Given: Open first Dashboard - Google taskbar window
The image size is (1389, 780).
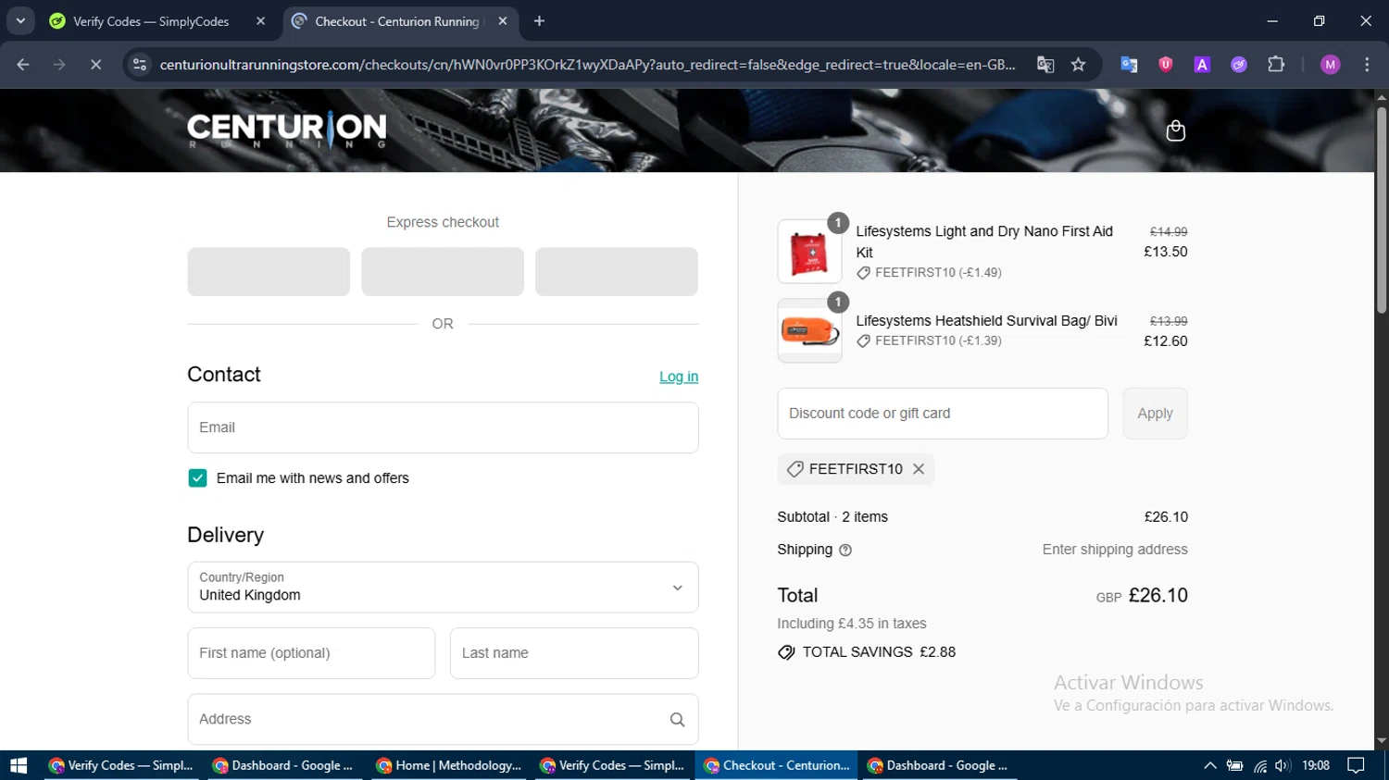Looking at the screenshot, I should [x=285, y=765].
